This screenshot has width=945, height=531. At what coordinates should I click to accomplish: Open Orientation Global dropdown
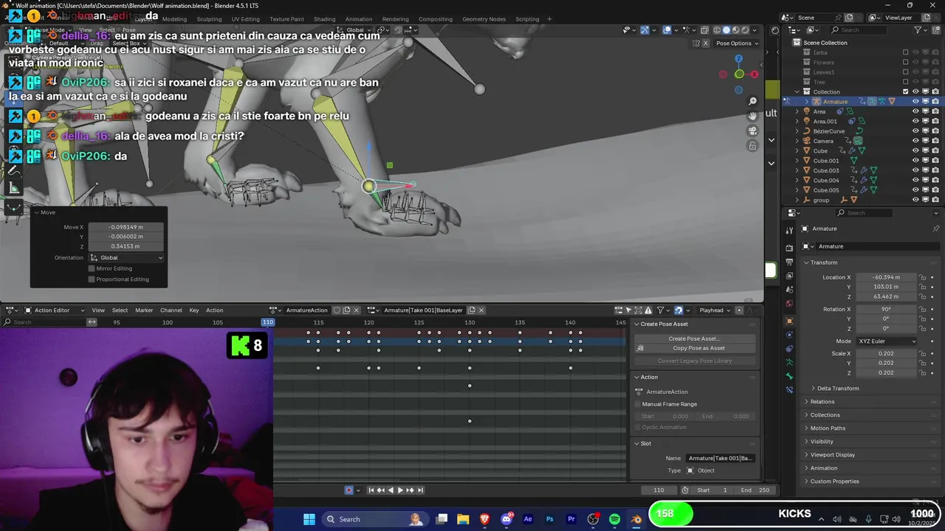pyautogui.click(x=126, y=257)
